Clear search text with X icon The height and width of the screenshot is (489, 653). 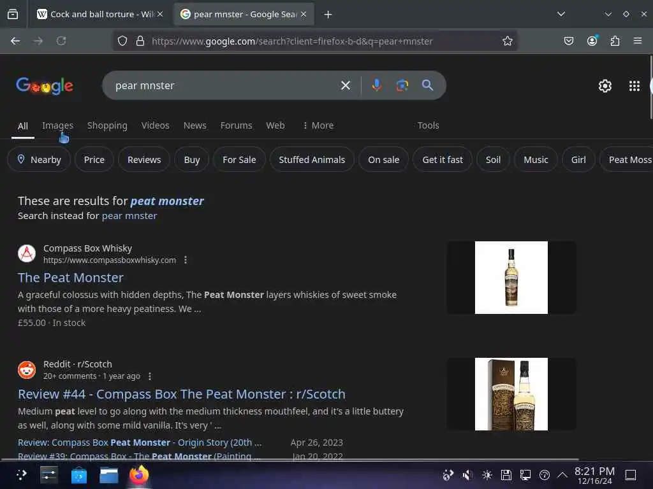point(345,85)
